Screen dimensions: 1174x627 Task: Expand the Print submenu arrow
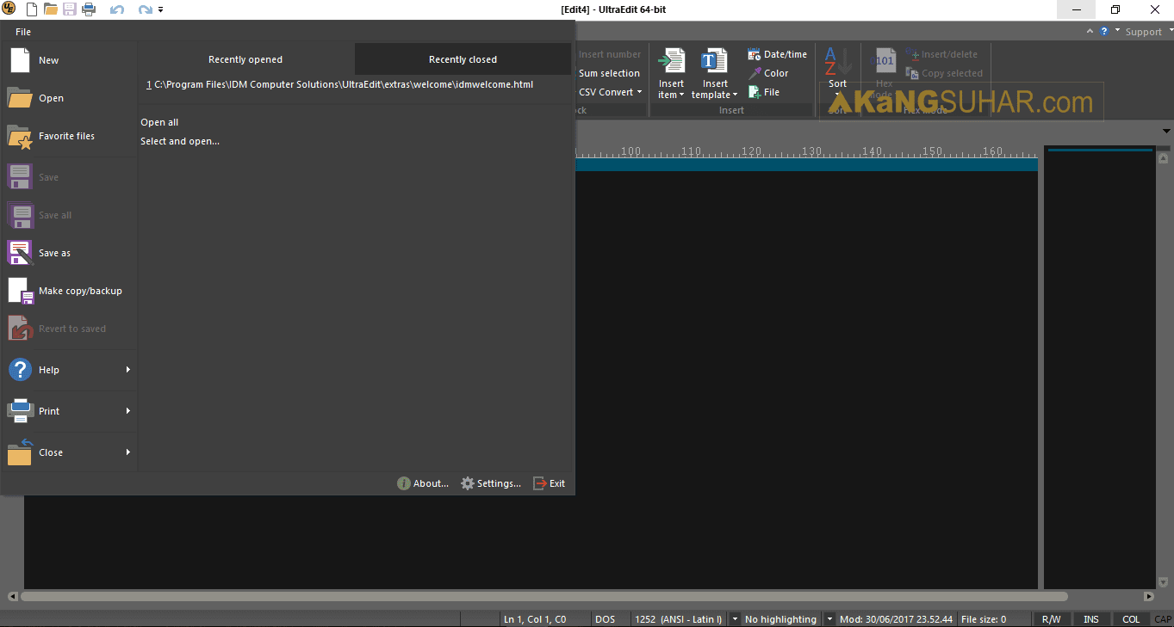[x=128, y=411]
